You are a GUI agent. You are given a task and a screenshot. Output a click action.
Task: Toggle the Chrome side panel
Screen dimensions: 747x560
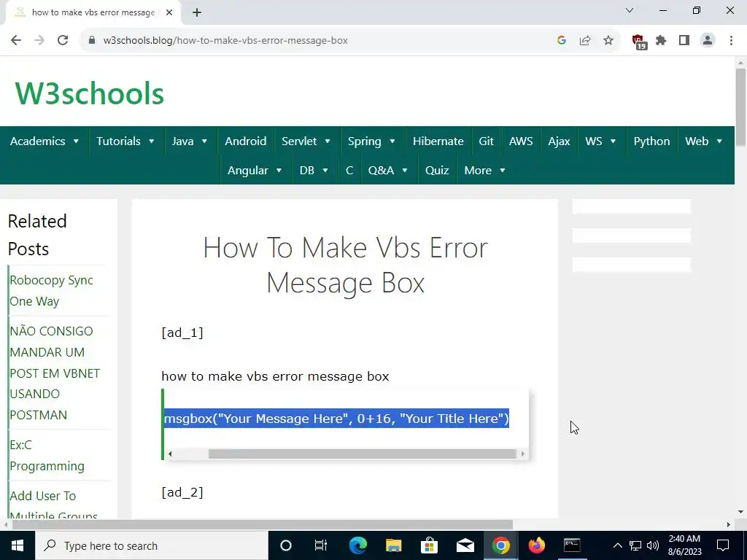[x=684, y=41]
